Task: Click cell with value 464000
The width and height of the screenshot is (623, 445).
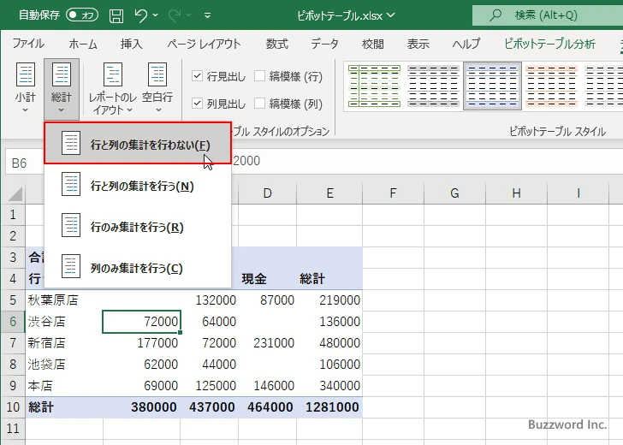Action: [x=267, y=406]
